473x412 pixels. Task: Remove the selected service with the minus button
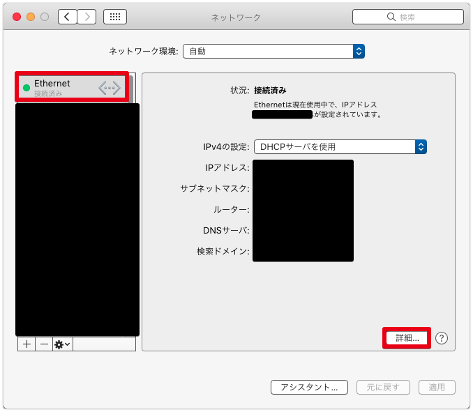click(44, 344)
